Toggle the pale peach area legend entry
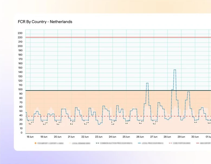This screenshot has height=164, width=211. (x=80, y=143)
